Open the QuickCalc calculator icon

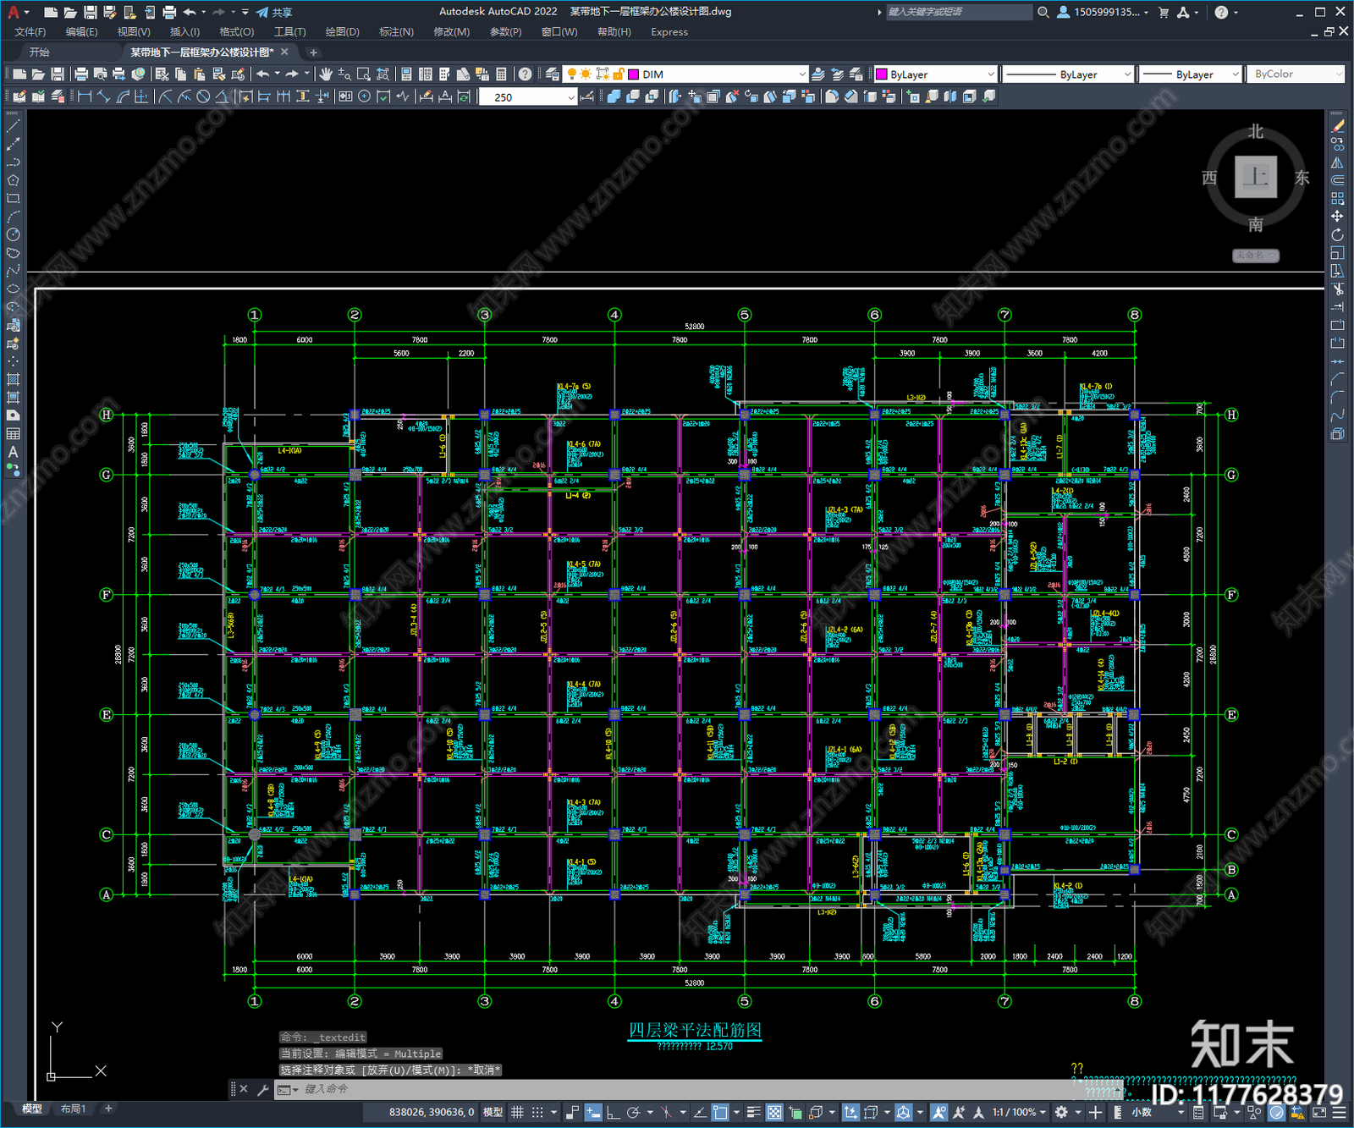[501, 74]
